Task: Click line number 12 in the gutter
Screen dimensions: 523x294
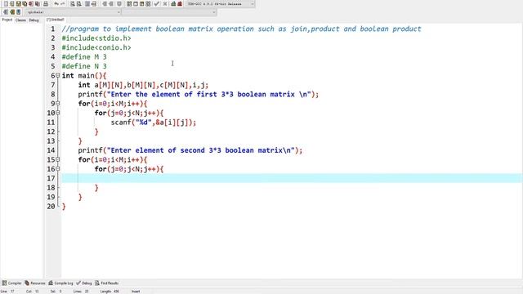Action: point(51,131)
